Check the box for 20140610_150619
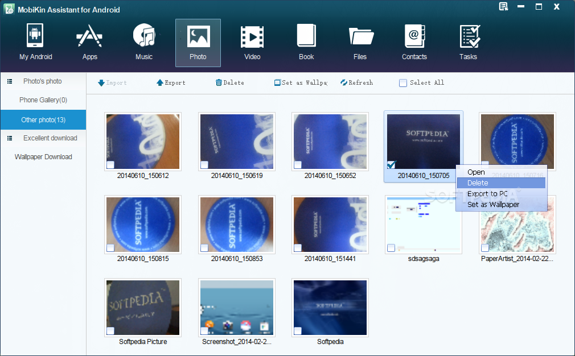The height and width of the screenshot is (356, 575). [204, 165]
